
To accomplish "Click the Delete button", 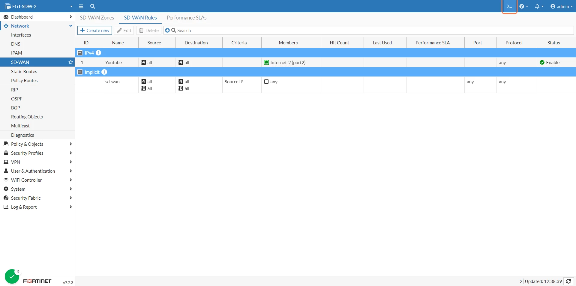I will click(x=149, y=31).
